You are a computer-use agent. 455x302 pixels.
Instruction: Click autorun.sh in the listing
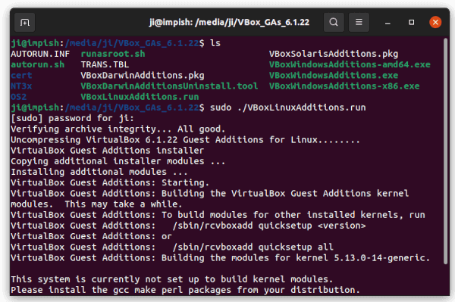coord(38,64)
